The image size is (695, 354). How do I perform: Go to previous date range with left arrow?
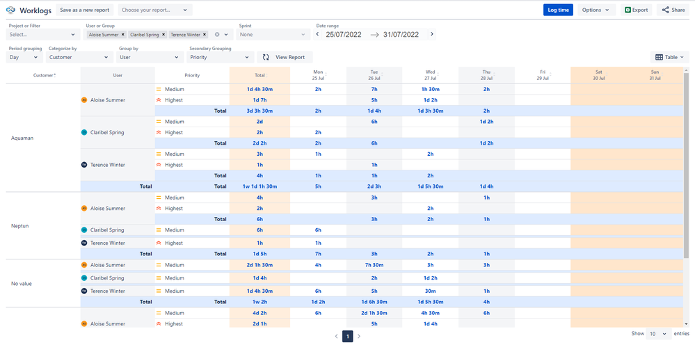point(317,34)
